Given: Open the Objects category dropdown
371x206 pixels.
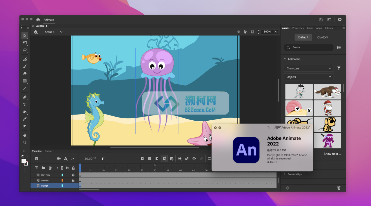Looking at the screenshot, I should pyautogui.click(x=309, y=77).
